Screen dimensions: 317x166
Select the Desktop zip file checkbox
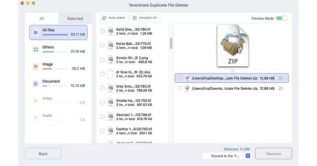[x=179, y=78]
